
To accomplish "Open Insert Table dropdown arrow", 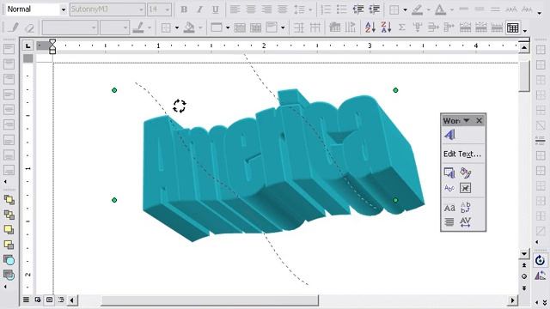I will [228, 27].
